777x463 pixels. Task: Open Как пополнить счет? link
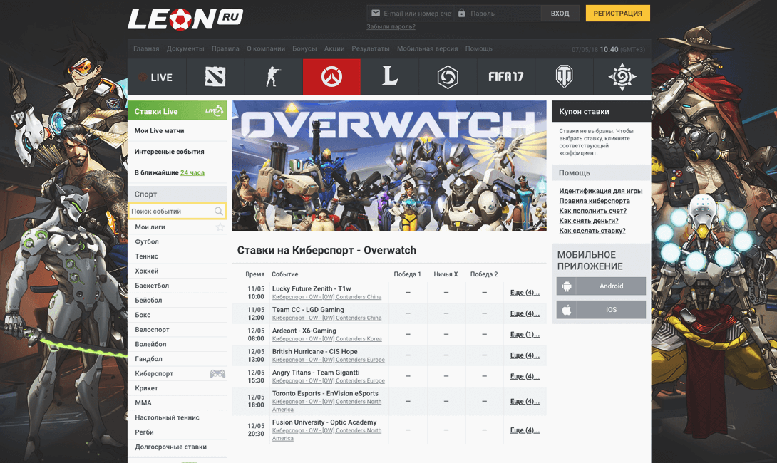click(x=592, y=210)
